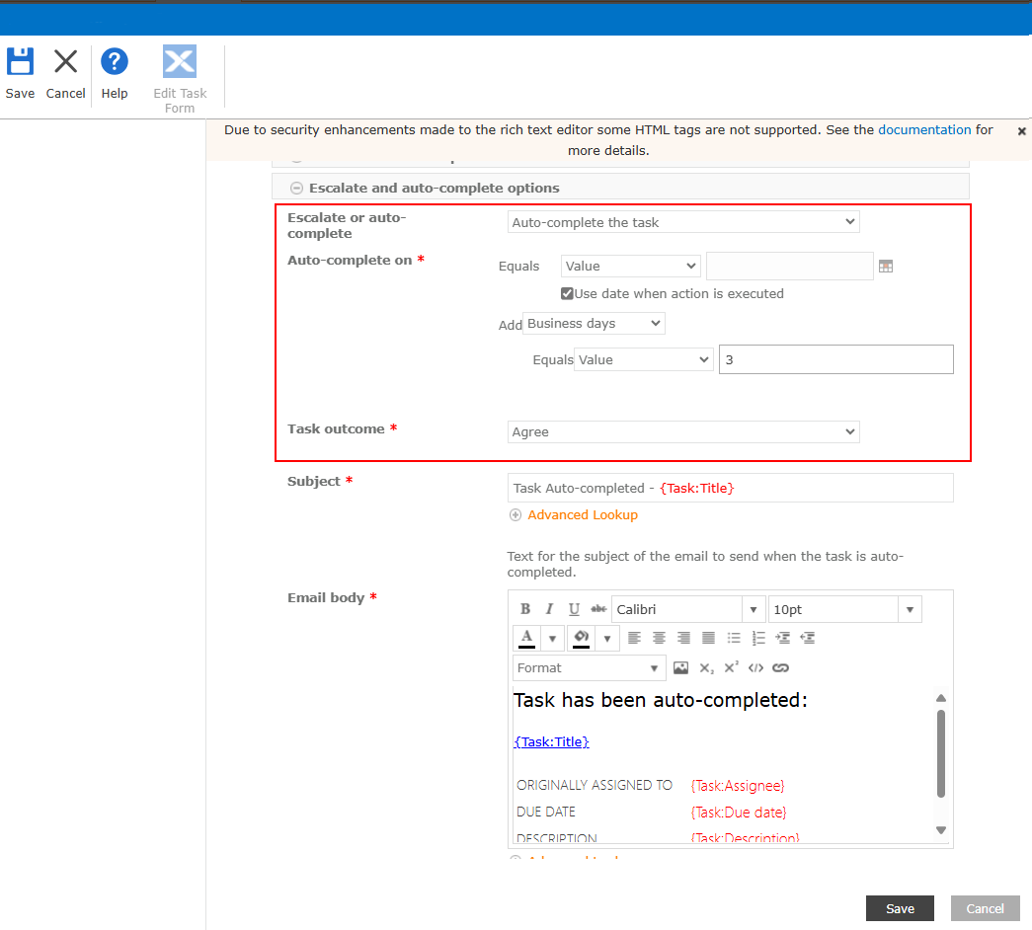The image size is (1032, 930).
Task: Click the dark Save button at bottom
Action: (900, 908)
